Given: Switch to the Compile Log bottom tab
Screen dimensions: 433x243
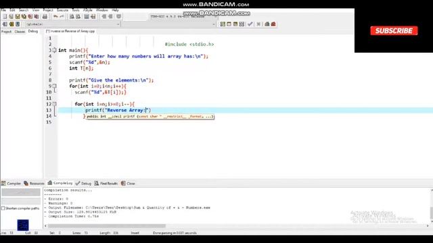Looking at the screenshot, I should point(60,183).
